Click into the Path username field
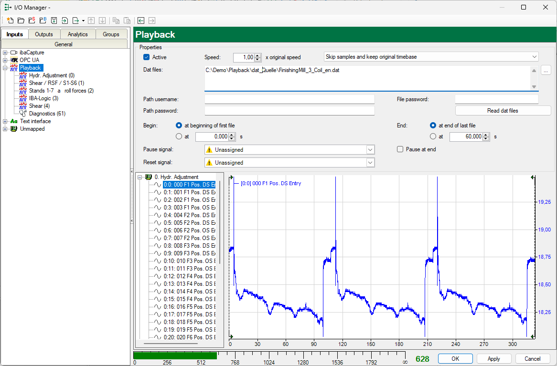Image resolution: width=557 pixels, height=366 pixels. coord(289,99)
